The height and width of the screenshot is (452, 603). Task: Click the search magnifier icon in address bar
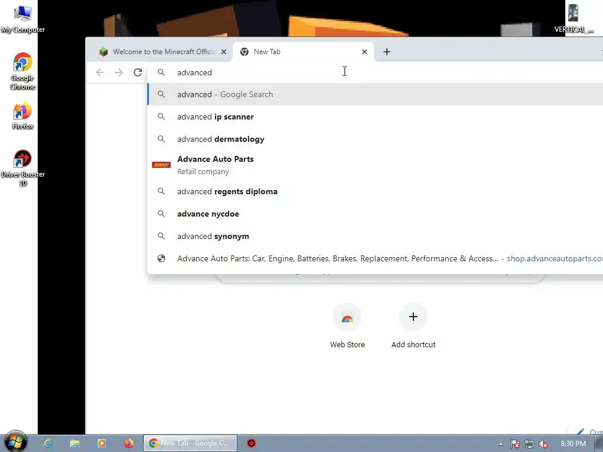coord(161,72)
